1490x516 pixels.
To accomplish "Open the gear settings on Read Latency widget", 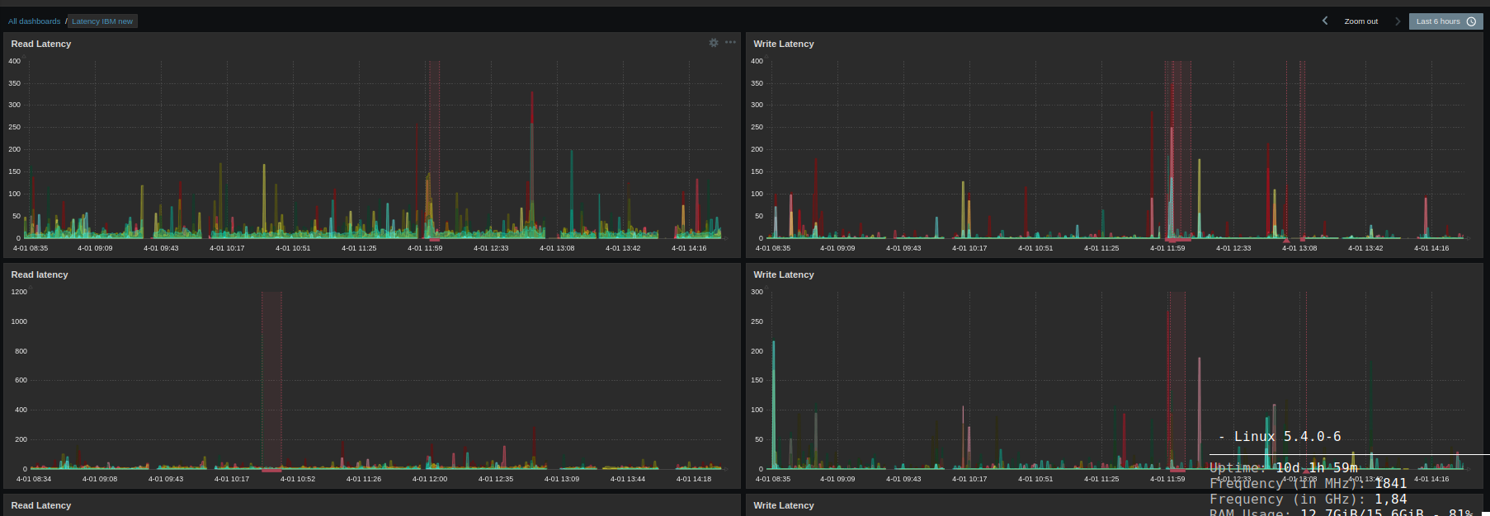I will pyautogui.click(x=714, y=43).
